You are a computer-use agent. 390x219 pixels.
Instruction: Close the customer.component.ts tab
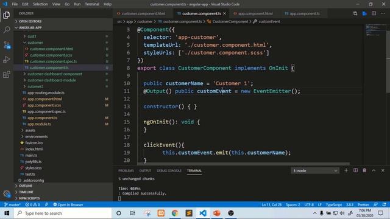(225, 13)
